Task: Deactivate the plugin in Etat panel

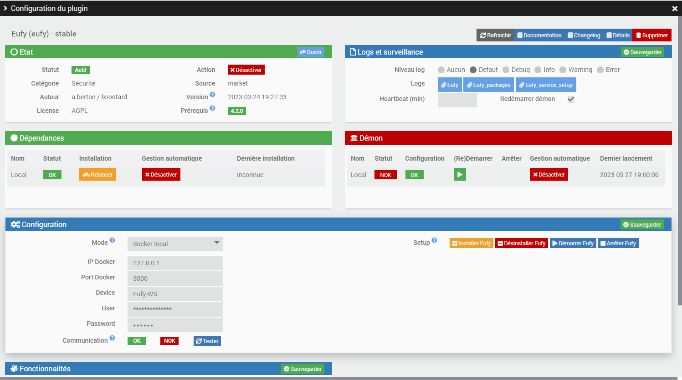Action: [246, 70]
